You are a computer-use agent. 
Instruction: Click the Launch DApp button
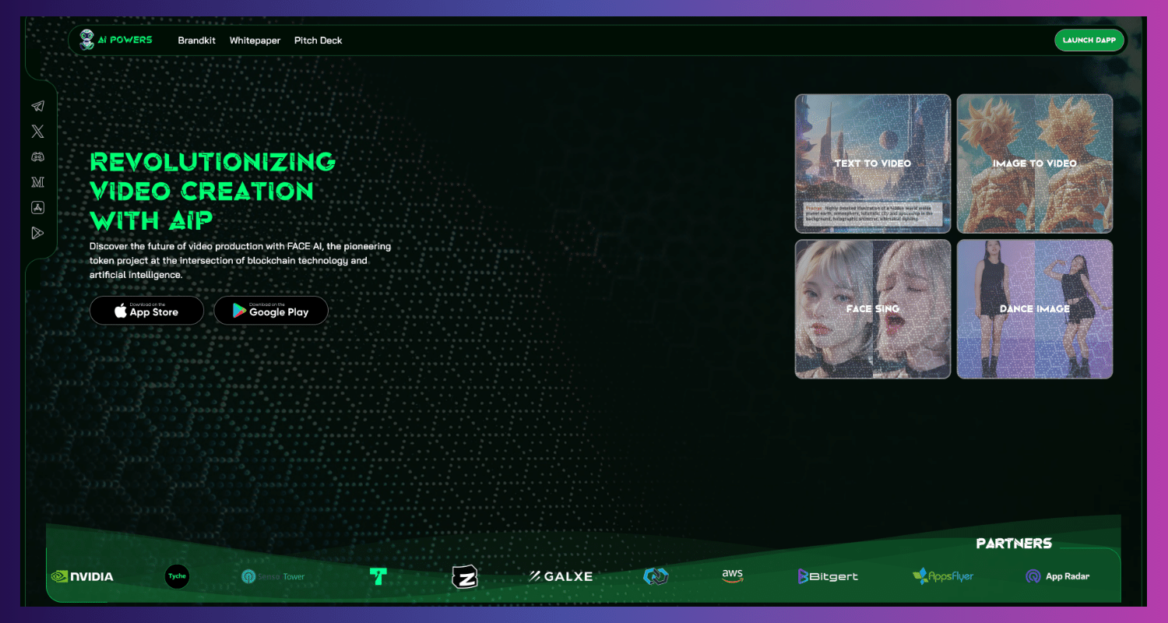coord(1089,40)
